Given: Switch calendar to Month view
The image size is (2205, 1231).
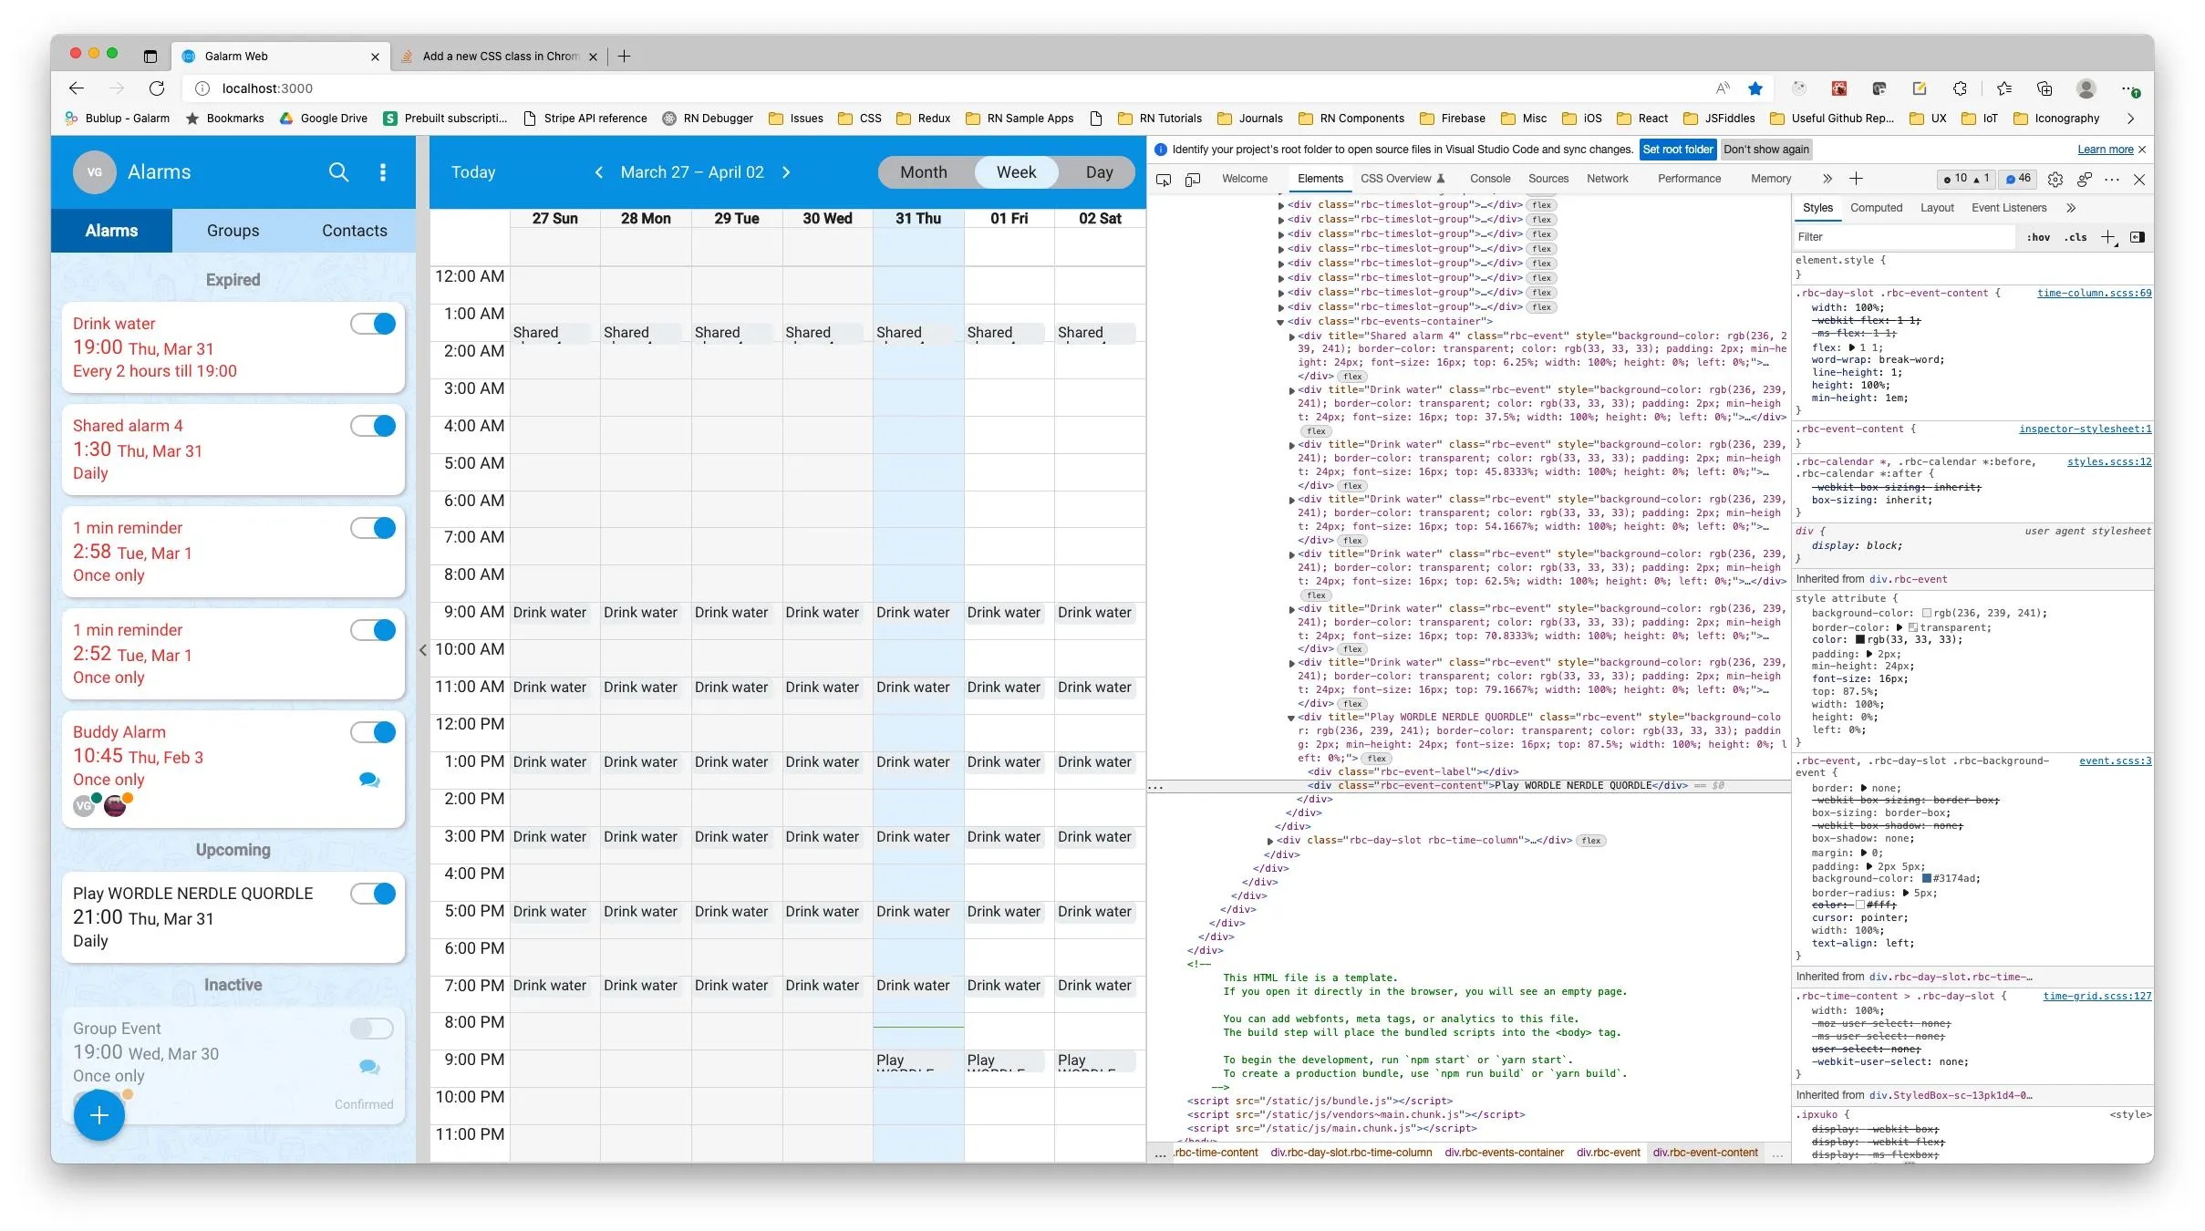Looking at the screenshot, I should click(923, 172).
